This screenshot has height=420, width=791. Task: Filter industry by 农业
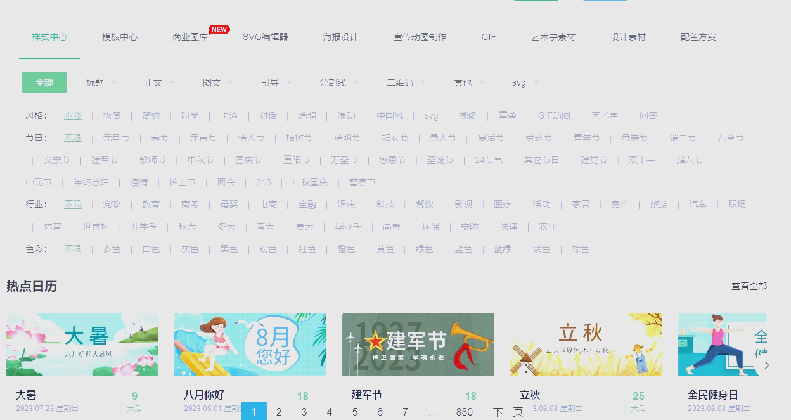click(548, 226)
